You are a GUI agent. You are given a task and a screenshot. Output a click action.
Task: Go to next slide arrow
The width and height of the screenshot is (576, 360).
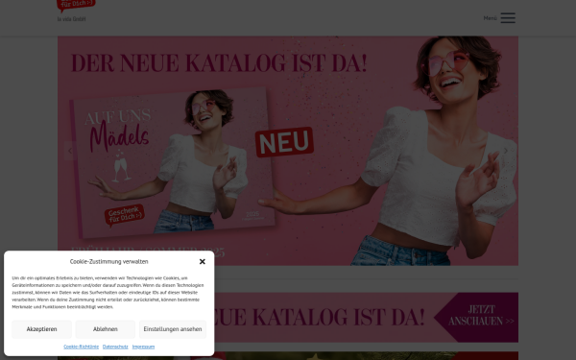pyautogui.click(x=506, y=151)
